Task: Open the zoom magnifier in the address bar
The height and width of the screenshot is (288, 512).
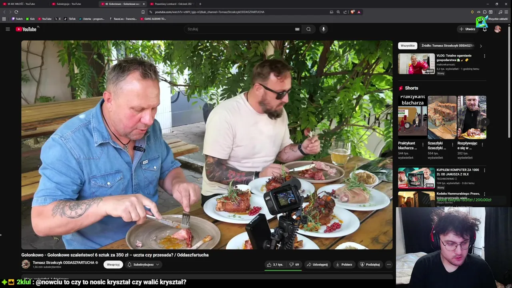Action: 338,12
